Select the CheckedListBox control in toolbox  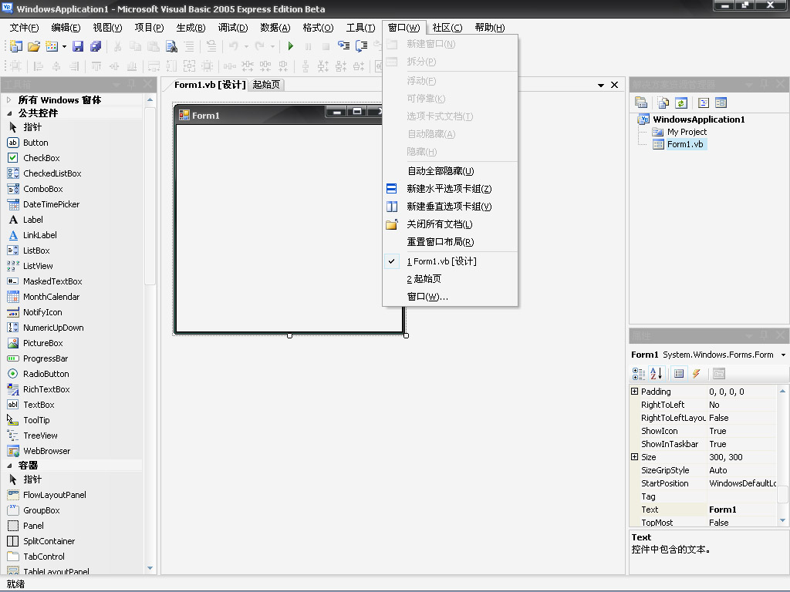[44, 173]
